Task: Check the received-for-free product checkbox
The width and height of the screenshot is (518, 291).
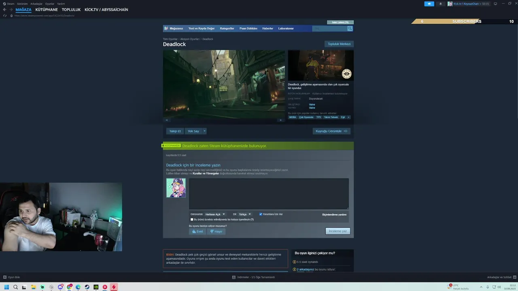Action: 192,219
